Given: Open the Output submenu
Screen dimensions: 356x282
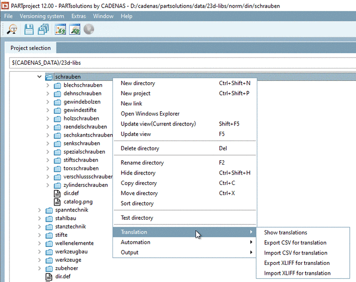Looking at the screenshot, I should tap(185, 253).
